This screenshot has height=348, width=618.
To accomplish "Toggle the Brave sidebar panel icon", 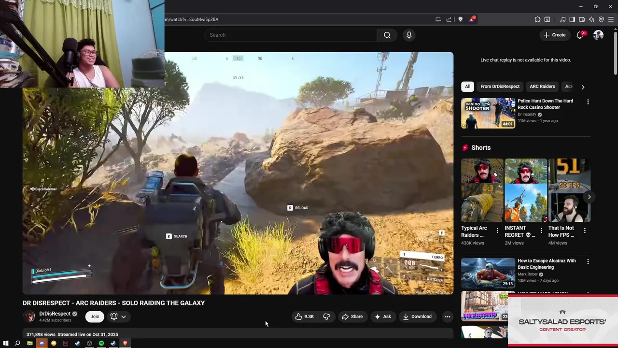I will (x=572, y=19).
